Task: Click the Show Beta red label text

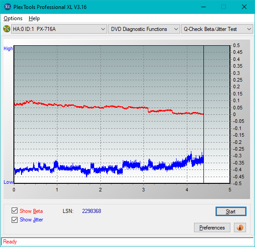Action: (x=31, y=211)
